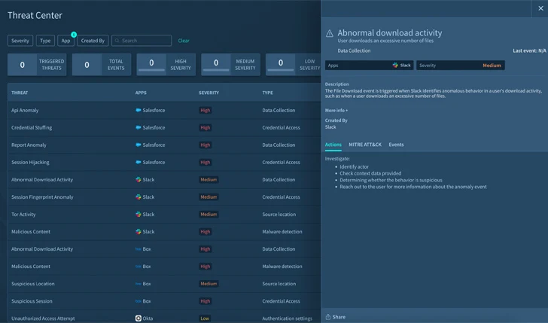This screenshot has height=323, width=548.
Task: Click the Slack icon in the Apps field
Action: coord(395,66)
